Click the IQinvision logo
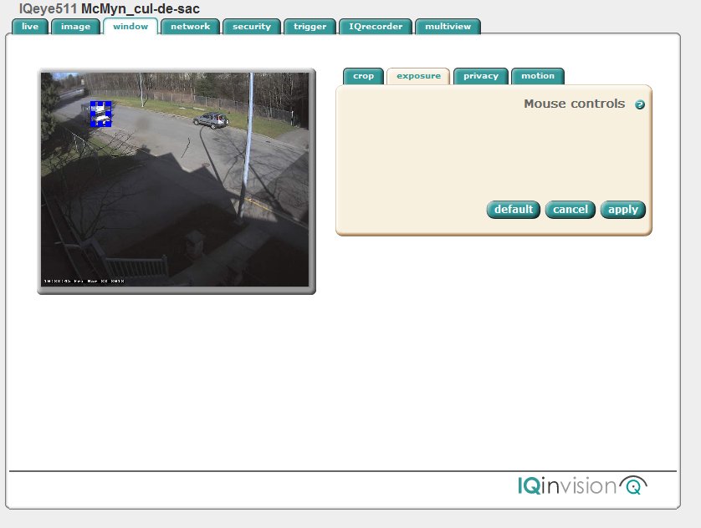Viewport: 701px width, 528px height. pyautogui.click(x=582, y=485)
